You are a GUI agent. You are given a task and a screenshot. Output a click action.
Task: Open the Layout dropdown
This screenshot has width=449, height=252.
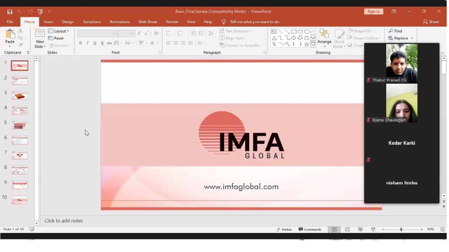[x=59, y=31]
